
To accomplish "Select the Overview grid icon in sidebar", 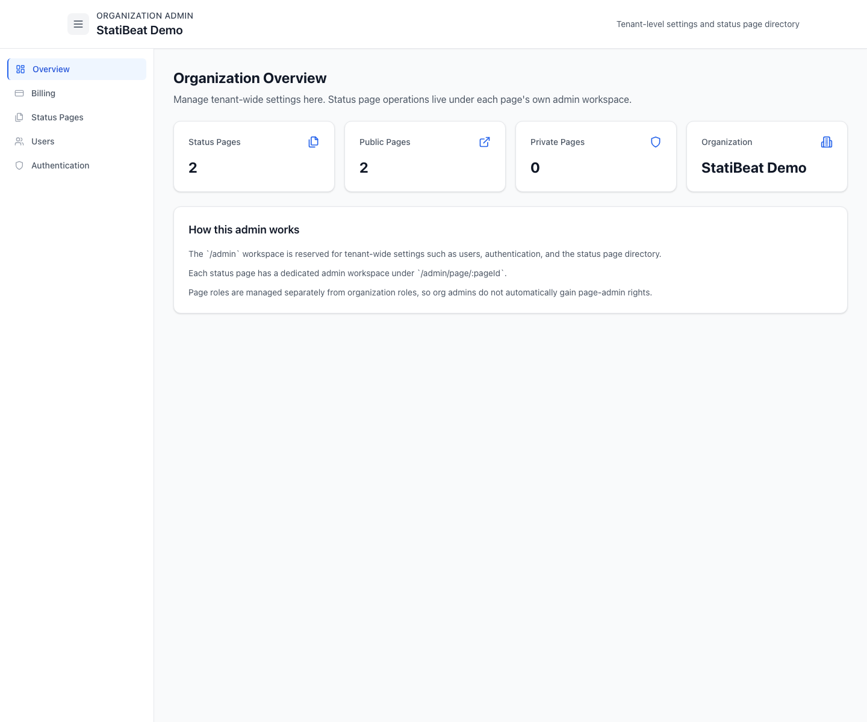I will [20, 69].
